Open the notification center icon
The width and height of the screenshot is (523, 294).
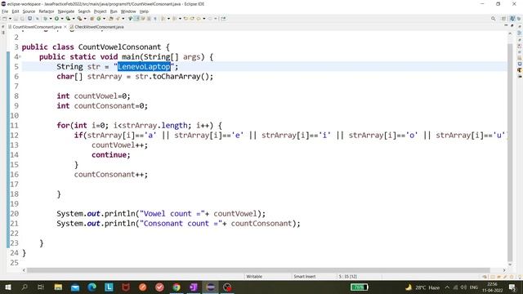click(512, 287)
